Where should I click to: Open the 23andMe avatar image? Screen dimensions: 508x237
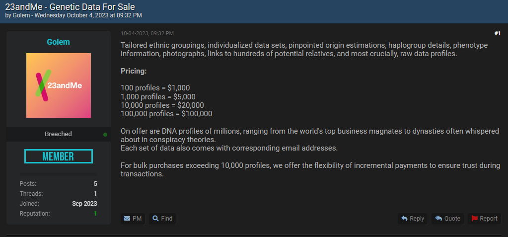(59, 85)
